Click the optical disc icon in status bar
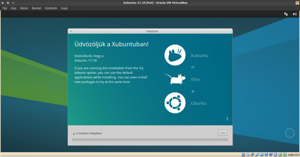The height and width of the screenshot is (157, 300). coord(248,154)
